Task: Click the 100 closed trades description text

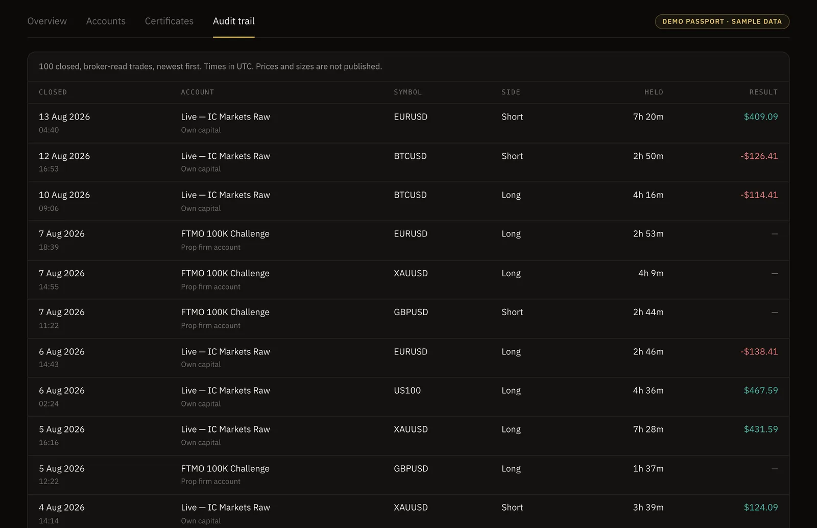Action: coord(210,66)
